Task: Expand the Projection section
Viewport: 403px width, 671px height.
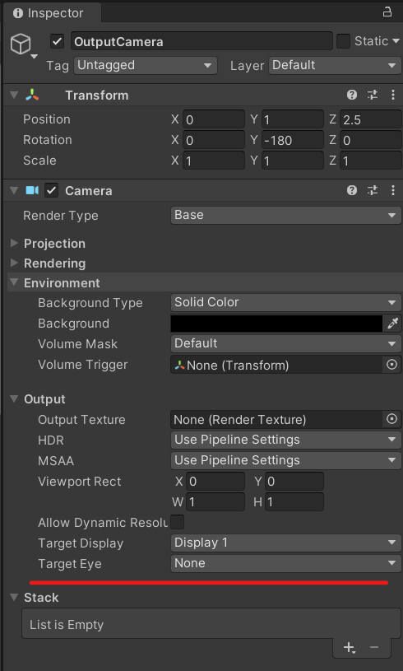Action: 14,243
